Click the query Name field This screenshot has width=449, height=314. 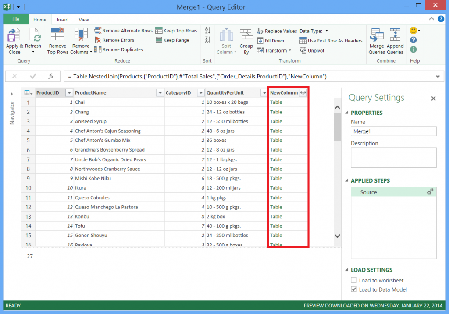tap(394, 131)
